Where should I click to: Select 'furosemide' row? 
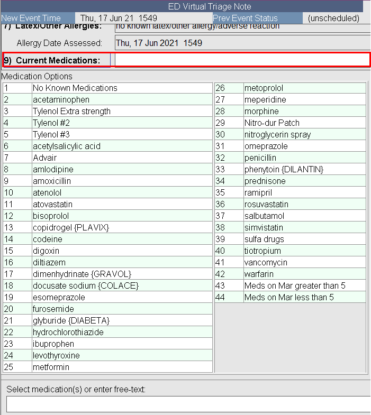107,309
